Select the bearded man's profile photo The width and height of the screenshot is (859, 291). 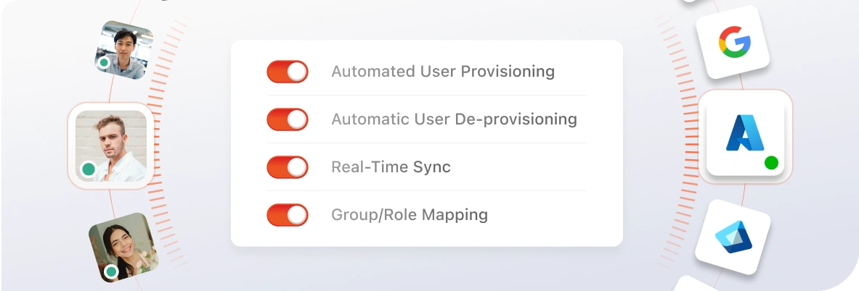(x=110, y=145)
